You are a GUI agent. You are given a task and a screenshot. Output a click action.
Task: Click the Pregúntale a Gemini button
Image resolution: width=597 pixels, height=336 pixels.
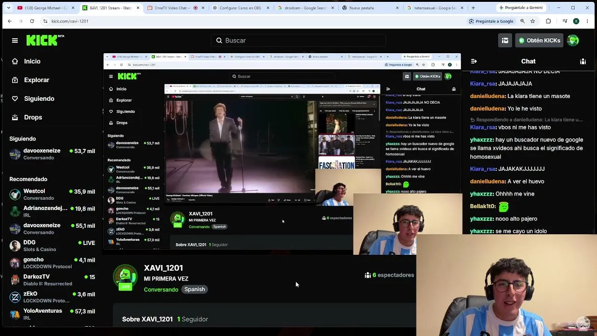(x=521, y=8)
